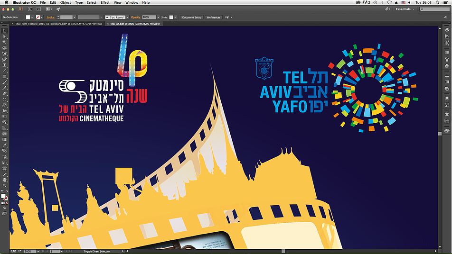Select the Curvature tool
The height and width of the screenshot is (254, 452).
pos(4,60)
